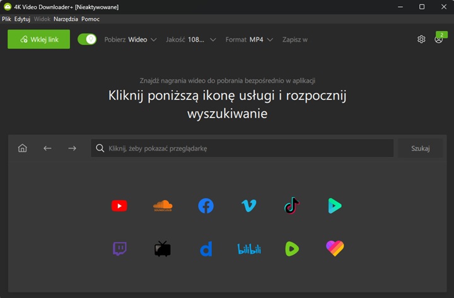Select the Facebook service icon

206,205
